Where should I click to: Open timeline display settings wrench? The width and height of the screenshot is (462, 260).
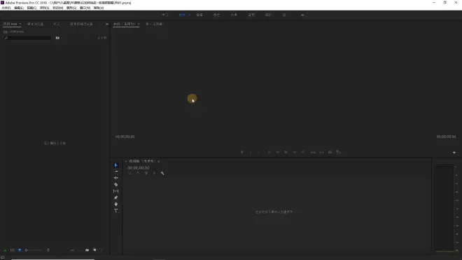click(x=162, y=173)
